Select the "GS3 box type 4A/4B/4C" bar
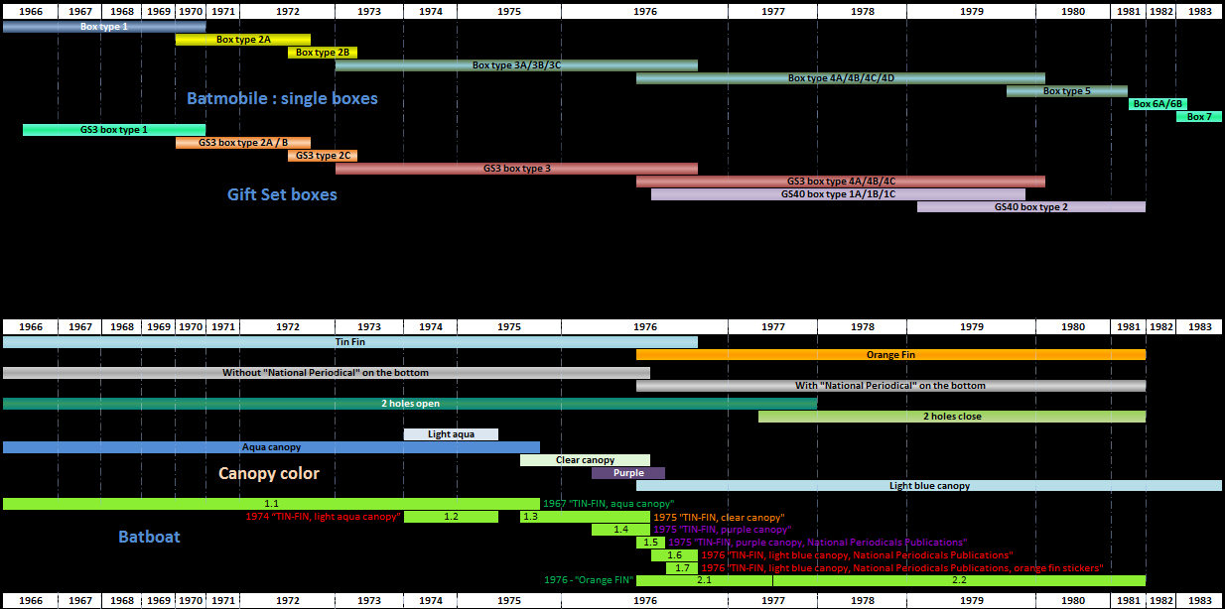 (841, 182)
